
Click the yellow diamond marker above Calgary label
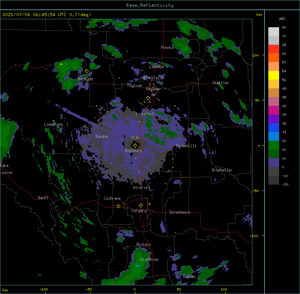[141, 206]
